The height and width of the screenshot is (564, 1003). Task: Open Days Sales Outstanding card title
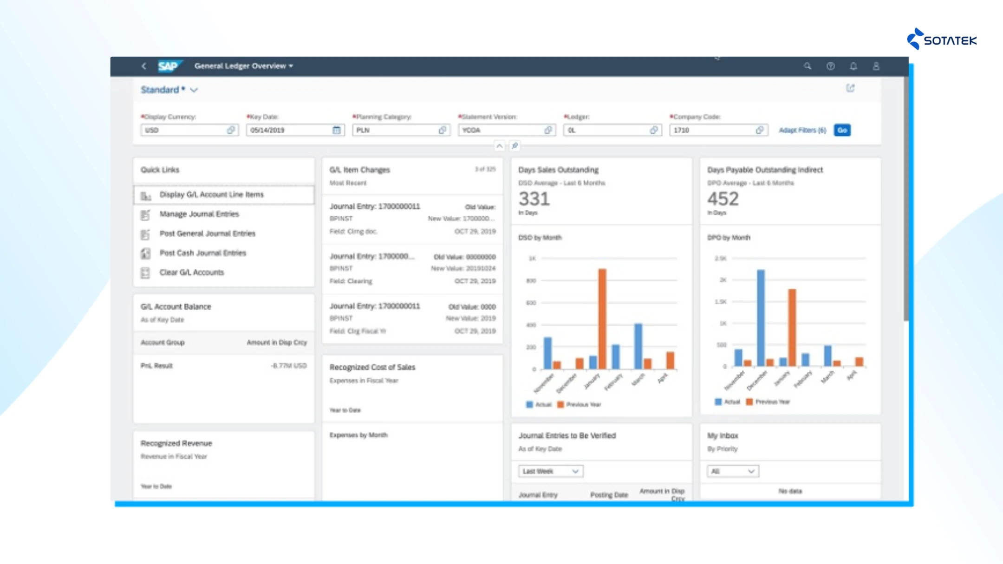pos(558,170)
